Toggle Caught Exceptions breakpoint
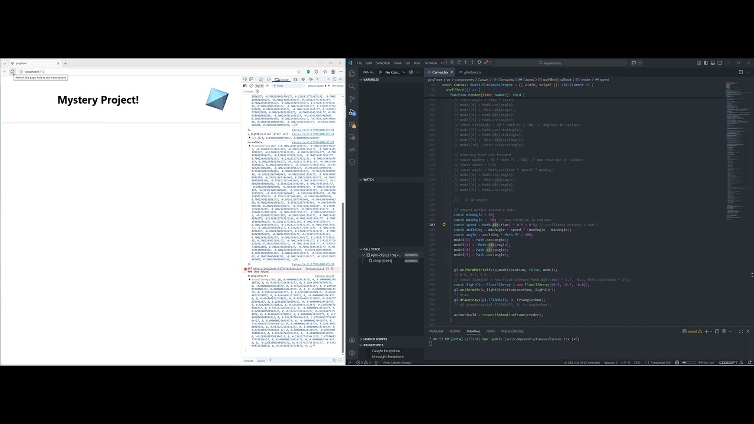 click(x=386, y=351)
